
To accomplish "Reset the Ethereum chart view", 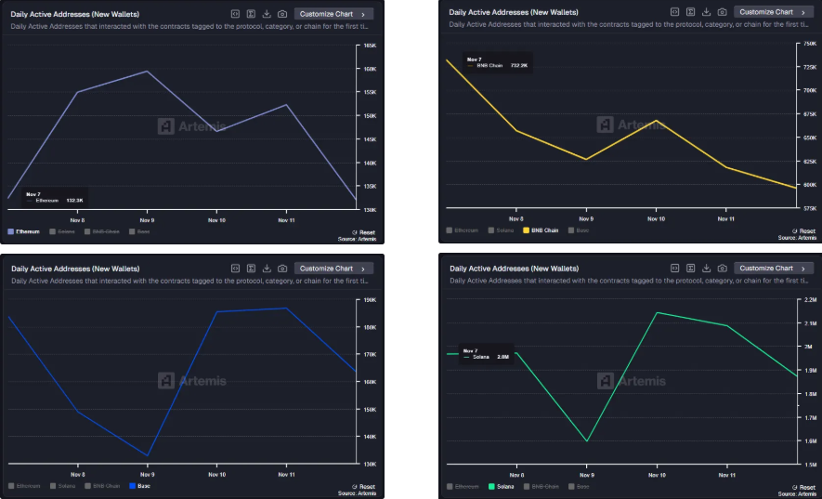I will 363,232.
